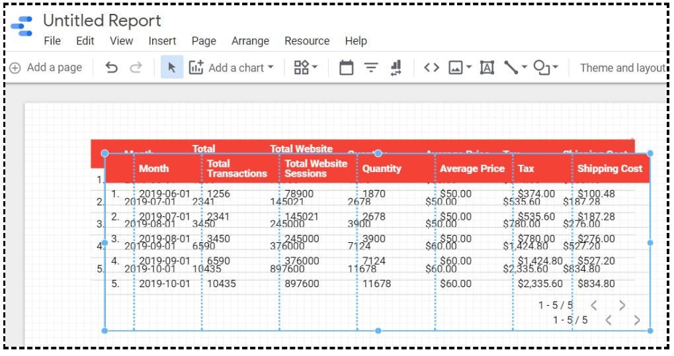Click the 2019-10-01 cell in row 5

coord(164,284)
